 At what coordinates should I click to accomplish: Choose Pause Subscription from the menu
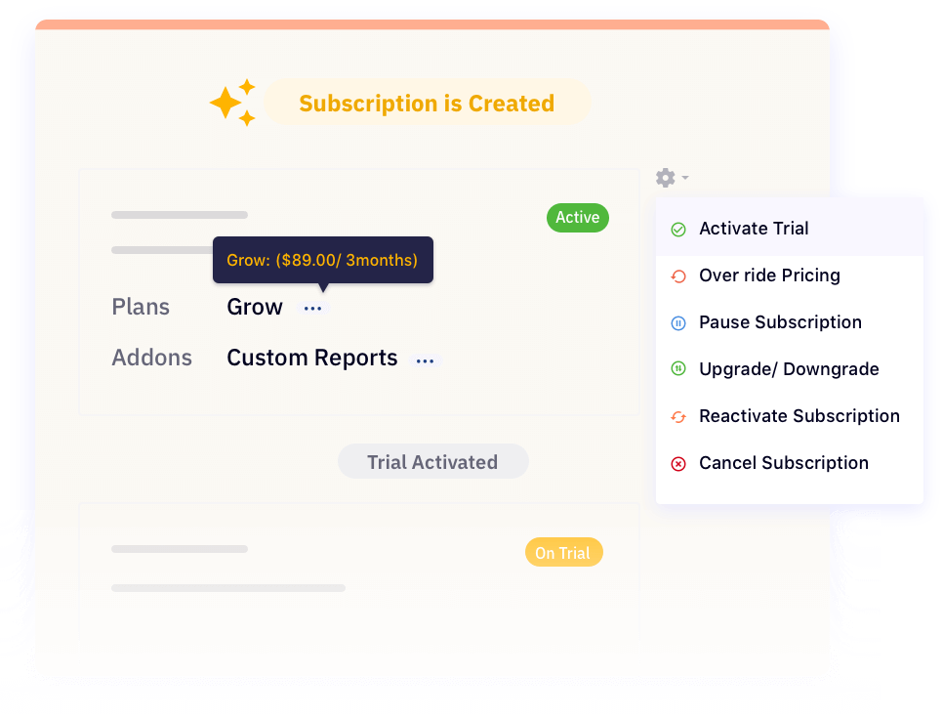pos(780,322)
